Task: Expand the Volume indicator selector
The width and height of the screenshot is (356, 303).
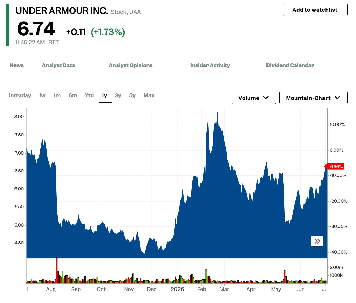Action: (254, 98)
